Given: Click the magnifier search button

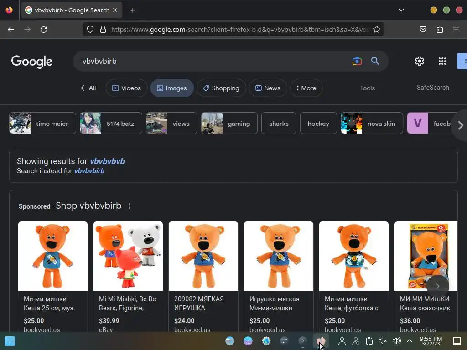Looking at the screenshot, I should point(375,61).
